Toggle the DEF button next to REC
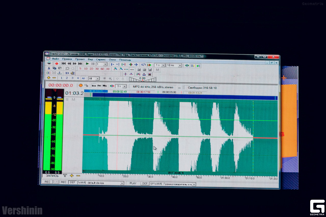326x217 pixels. (73, 182)
